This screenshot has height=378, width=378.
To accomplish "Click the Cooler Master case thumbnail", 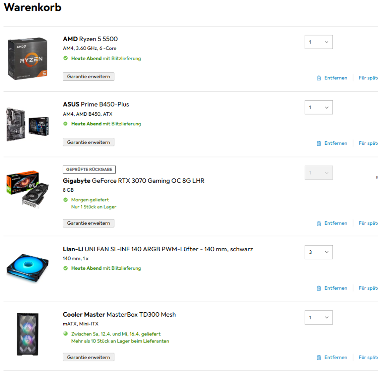I will 27,334.
